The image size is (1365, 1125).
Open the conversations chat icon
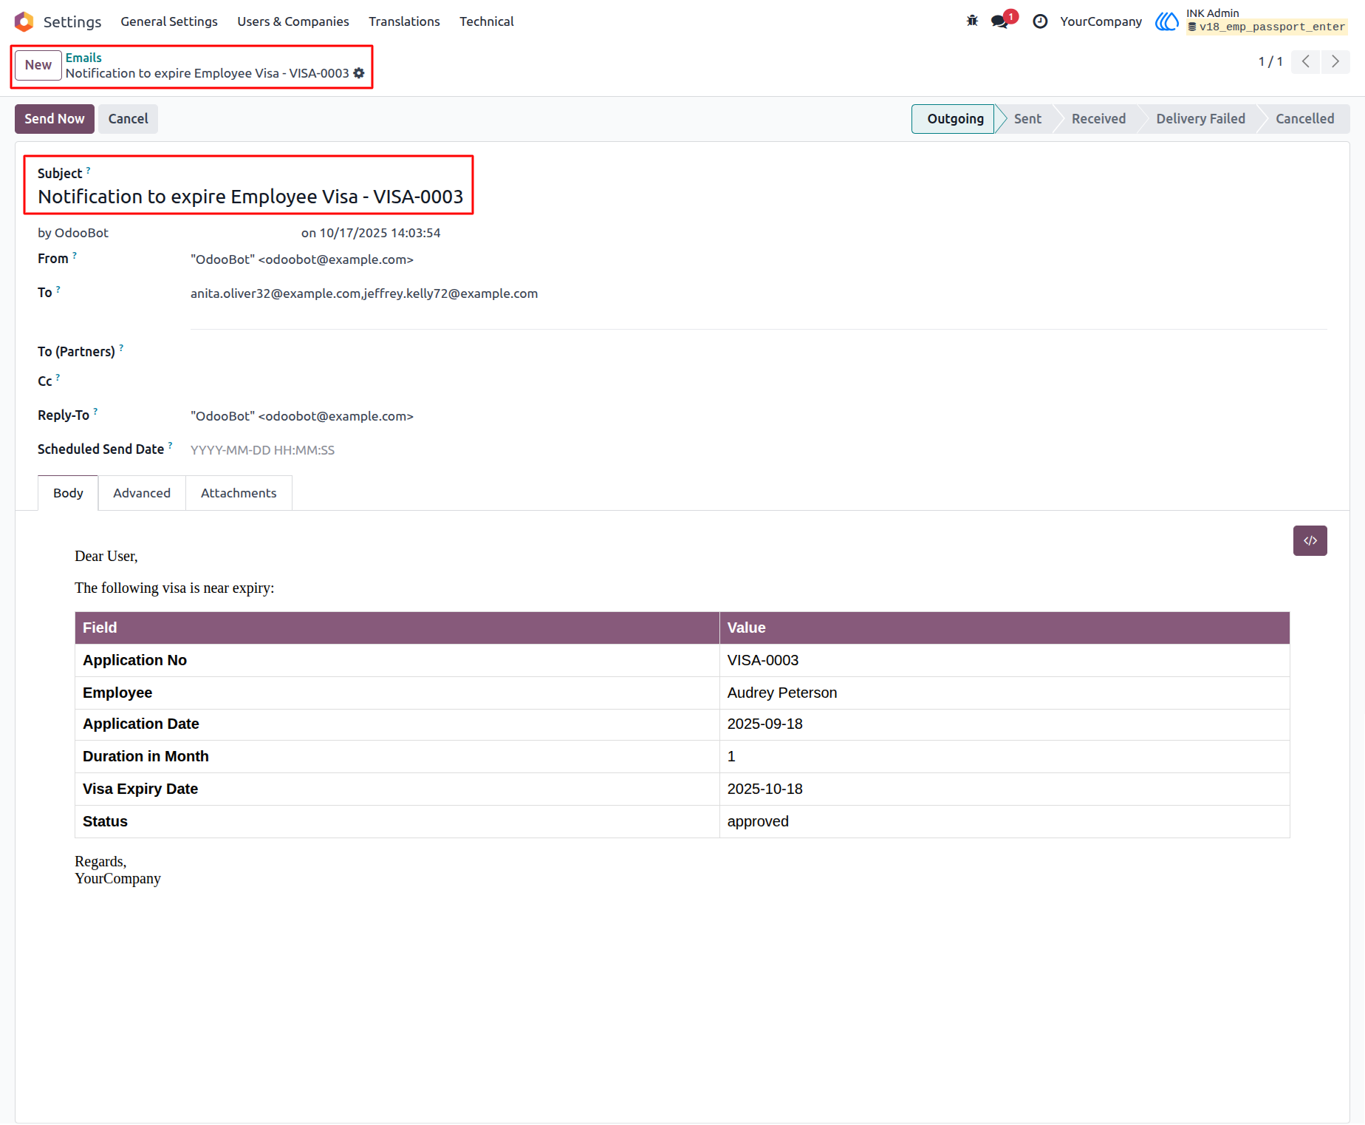click(1001, 21)
